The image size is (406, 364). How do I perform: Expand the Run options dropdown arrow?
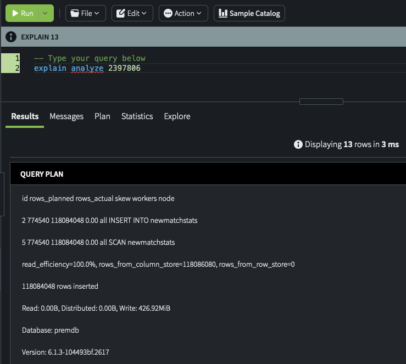tap(46, 13)
